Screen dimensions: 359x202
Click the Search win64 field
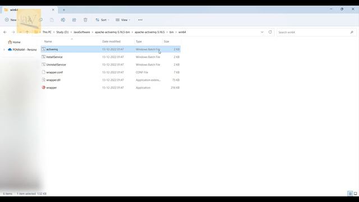pos(316,33)
